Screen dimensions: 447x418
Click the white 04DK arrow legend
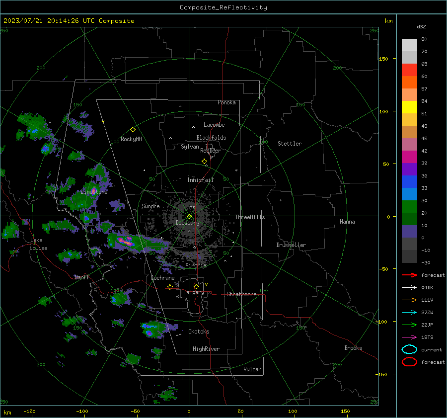(409, 288)
